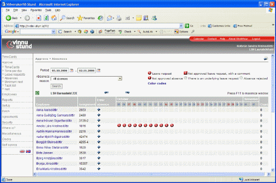Stop page loading with red X icon
276x183 pixels.
point(39,18)
